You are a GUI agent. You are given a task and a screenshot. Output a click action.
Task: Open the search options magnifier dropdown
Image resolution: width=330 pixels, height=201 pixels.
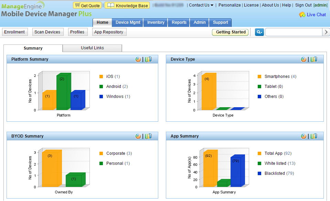pyautogui.click(x=259, y=32)
